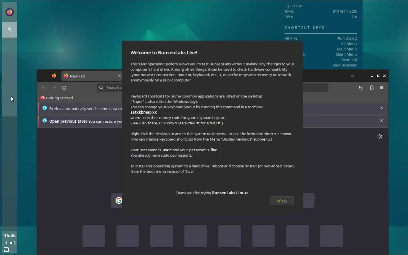Image resolution: width=408 pixels, height=255 pixels.
Task: Click the 'Alt + F2' shortcut key text
Action: tap(291, 38)
